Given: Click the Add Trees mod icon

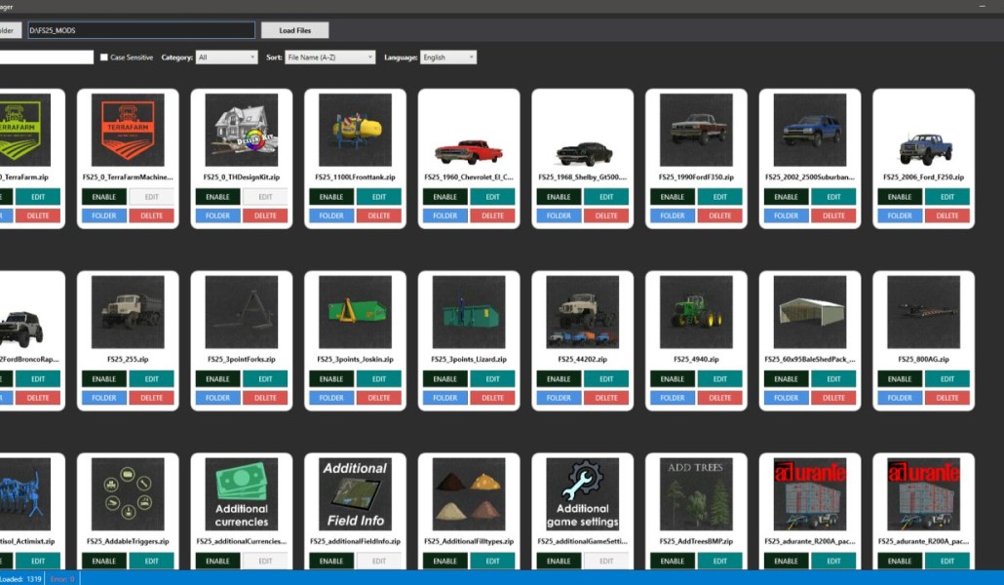Looking at the screenshot, I should click(x=696, y=494).
